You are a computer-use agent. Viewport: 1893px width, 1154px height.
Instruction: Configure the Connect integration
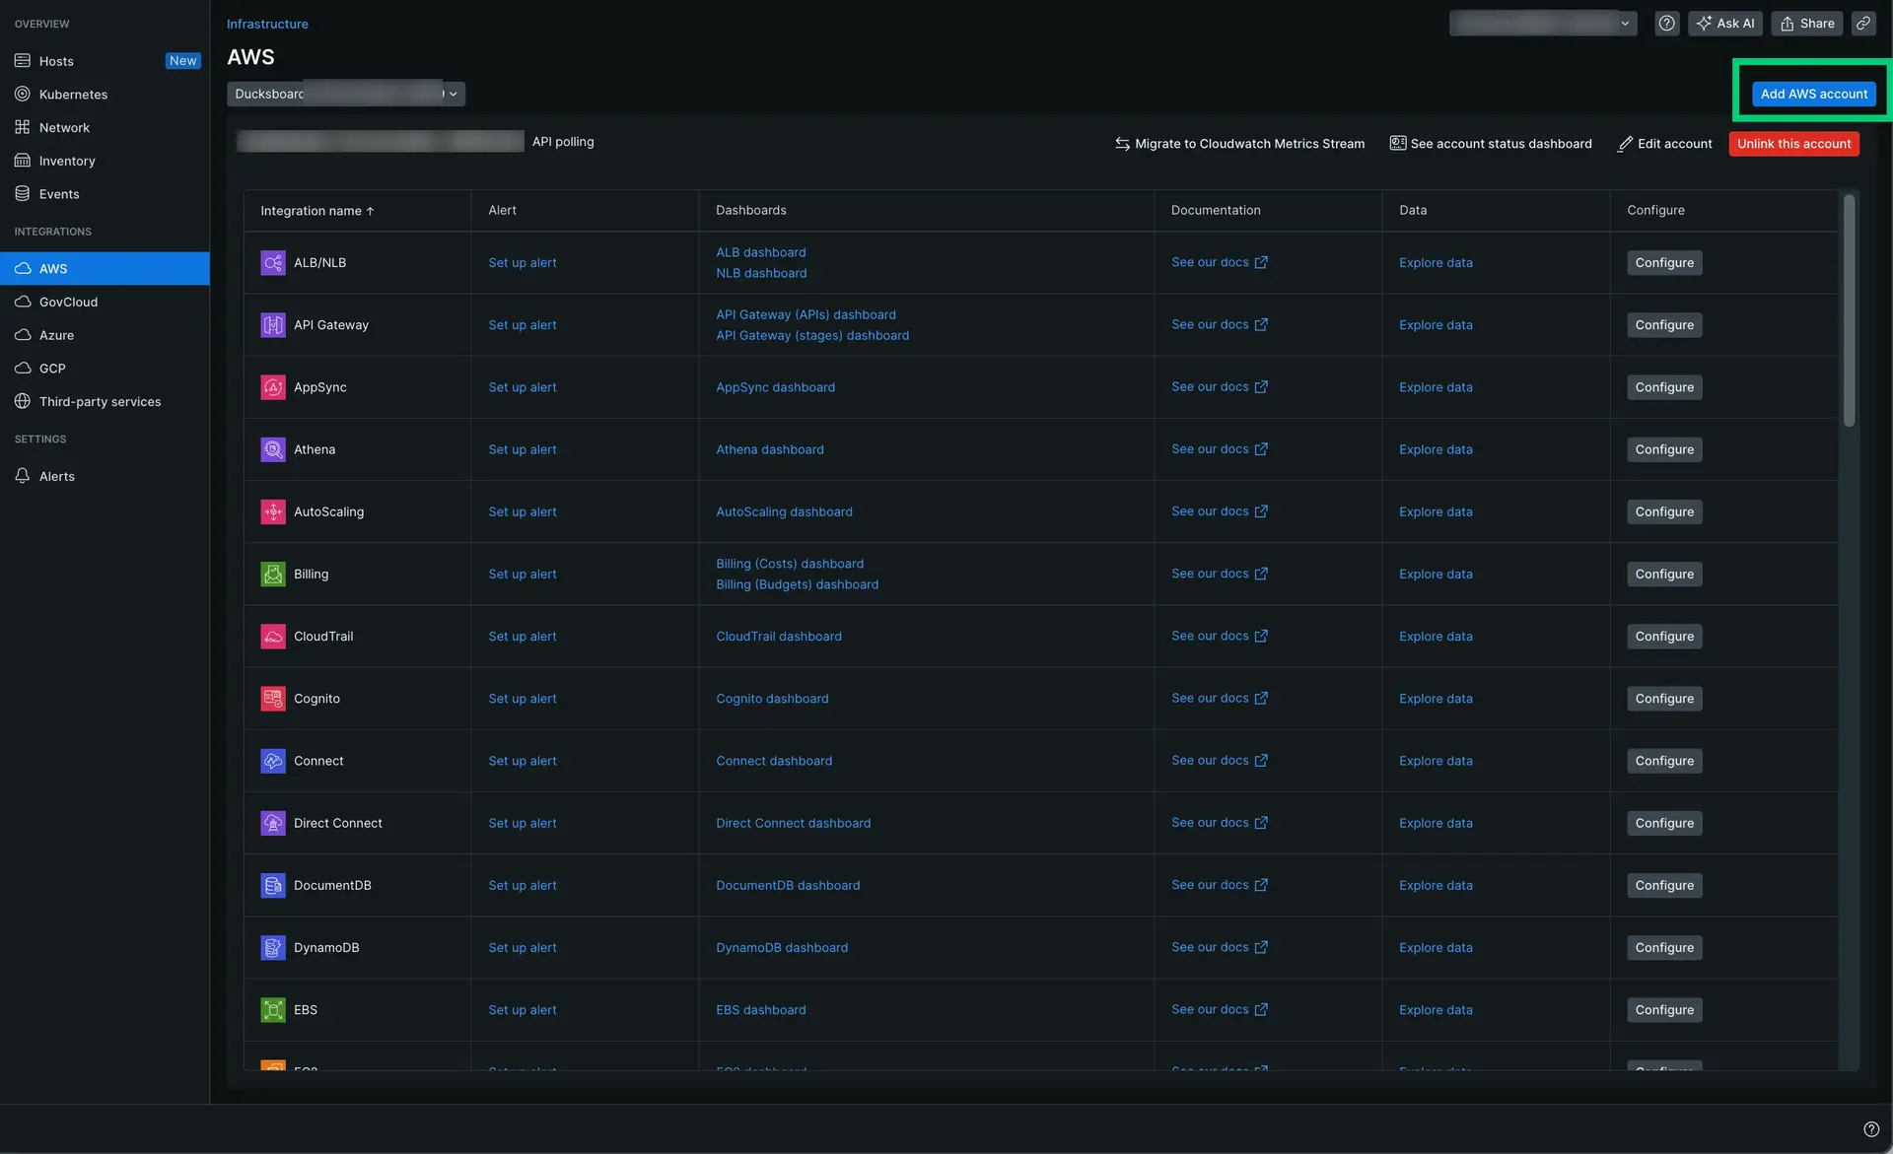tap(1664, 761)
